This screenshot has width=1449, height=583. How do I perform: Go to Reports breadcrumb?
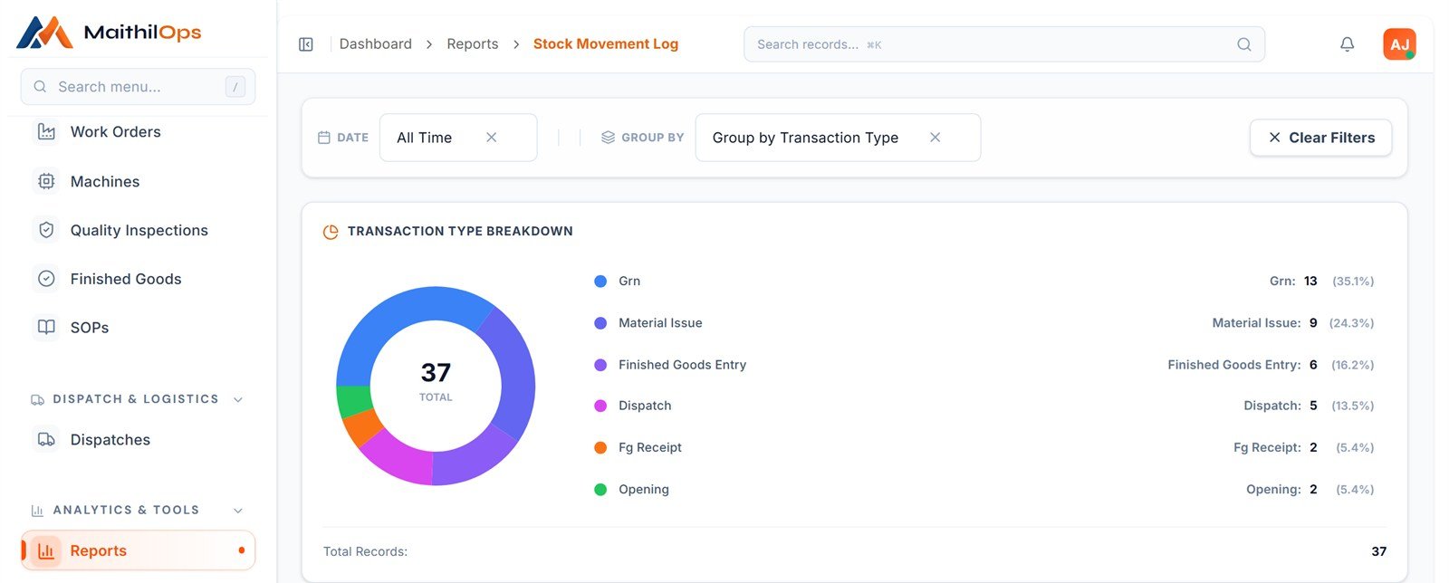pyautogui.click(x=473, y=44)
